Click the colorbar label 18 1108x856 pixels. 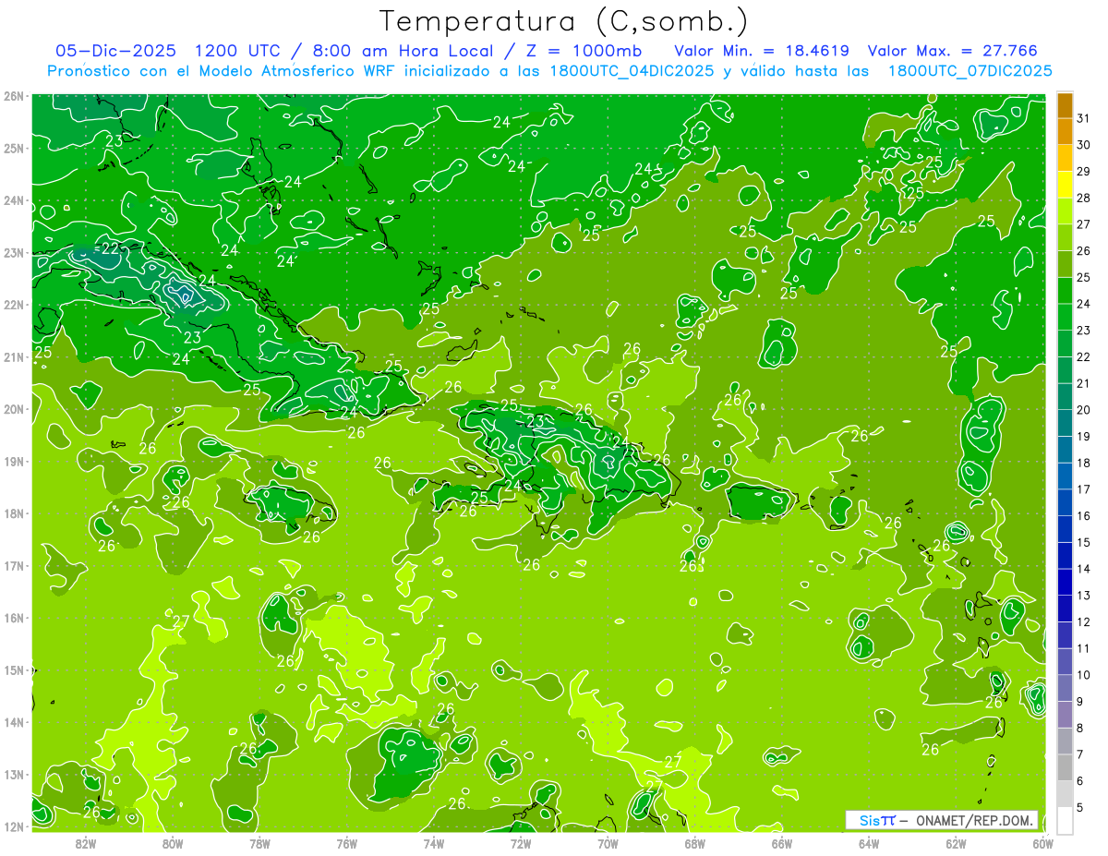(1084, 464)
